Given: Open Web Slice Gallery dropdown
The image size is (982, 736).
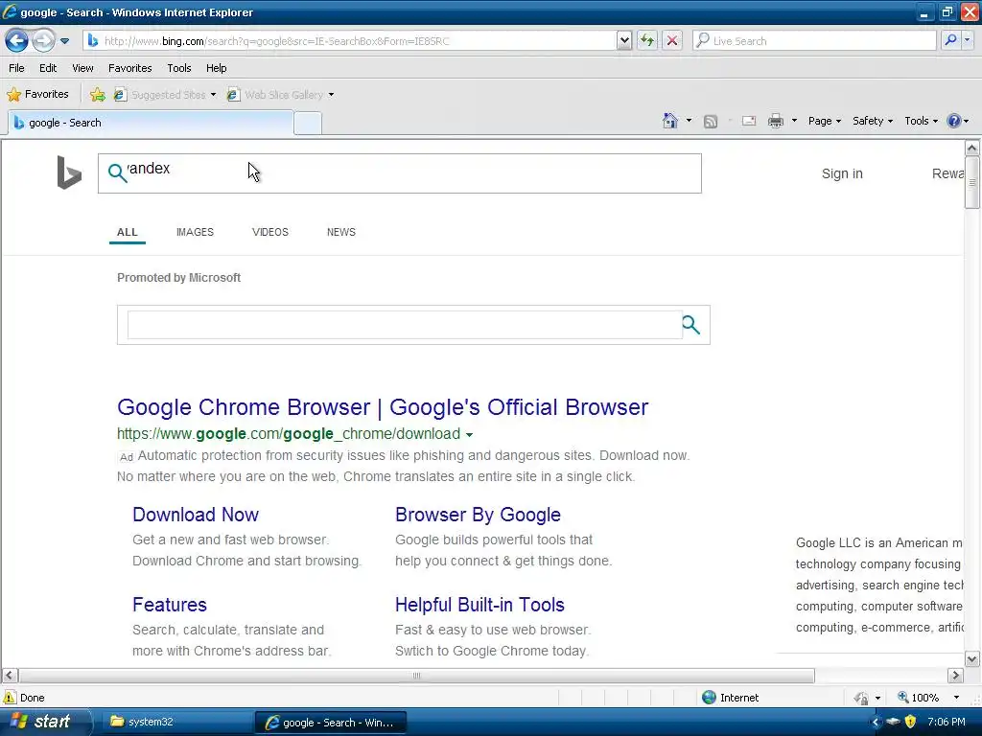Looking at the screenshot, I should click(281, 95).
